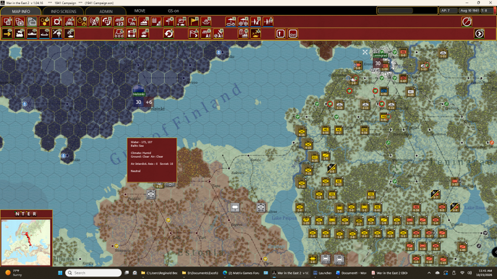Select Move mode arrow icon (F1)
The height and width of the screenshot is (279, 497).
(x=7, y=33)
